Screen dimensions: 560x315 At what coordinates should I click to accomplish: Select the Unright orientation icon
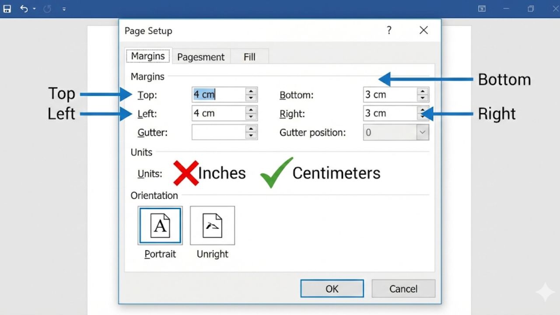(212, 225)
